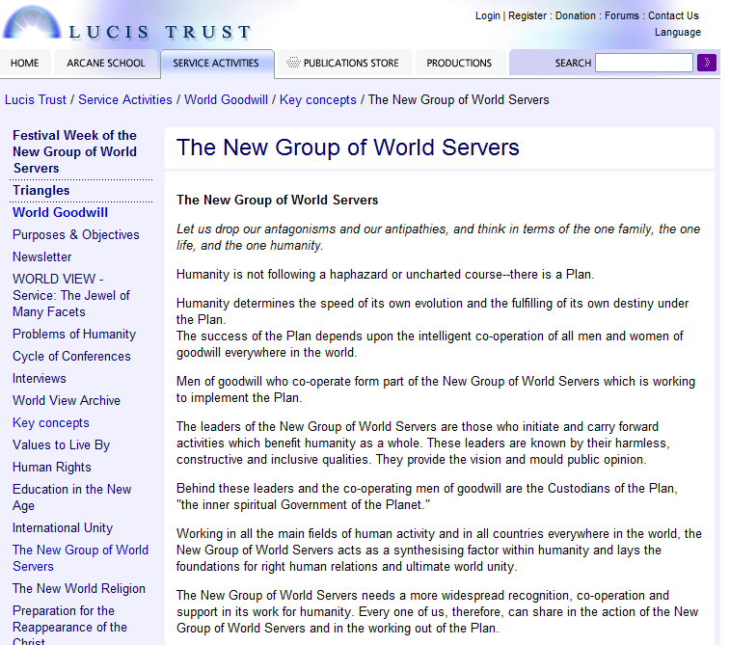Open the Publications Store tab
The height and width of the screenshot is (645, 730).
point(344,63)
